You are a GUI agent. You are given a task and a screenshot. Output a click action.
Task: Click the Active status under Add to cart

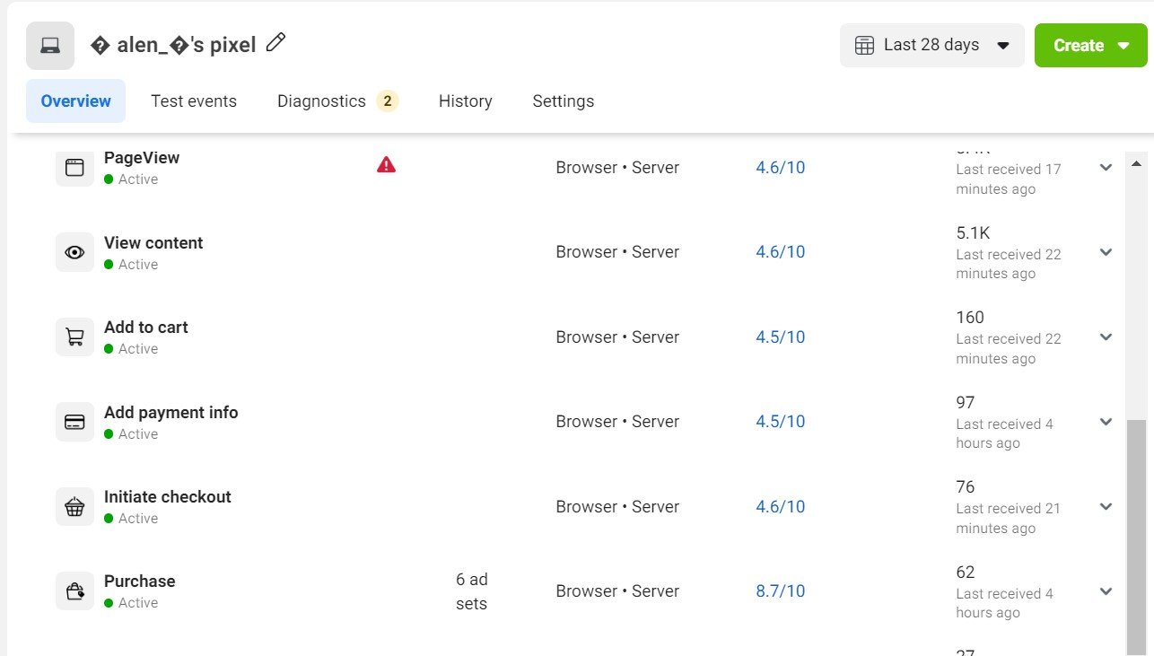pos(131,349)
